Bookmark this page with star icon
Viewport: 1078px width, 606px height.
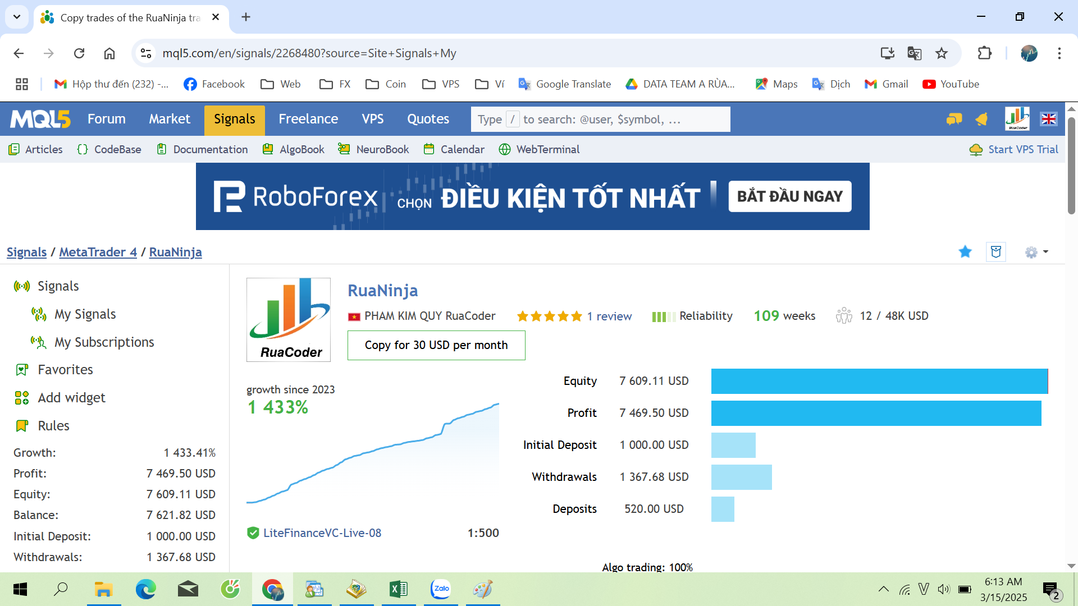click(942, 53)
